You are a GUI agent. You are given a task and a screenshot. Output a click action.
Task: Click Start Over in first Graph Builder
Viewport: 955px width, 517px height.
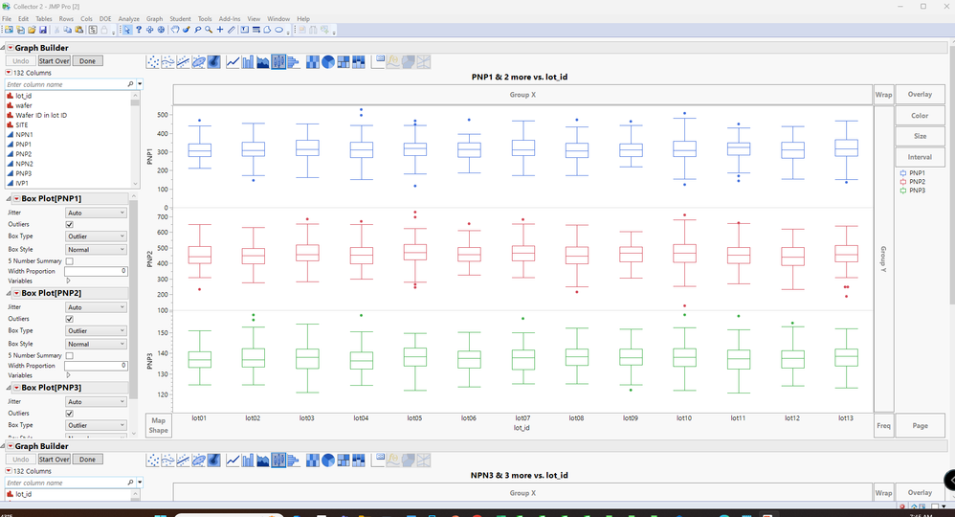tap(55, 61)
